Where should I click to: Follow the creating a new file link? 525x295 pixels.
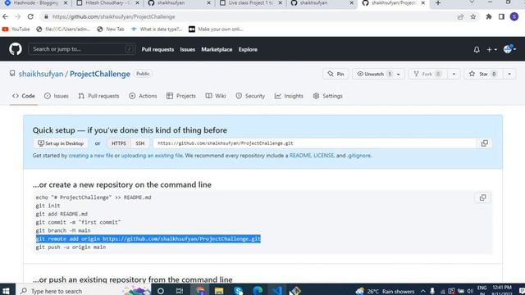(91, 156)
